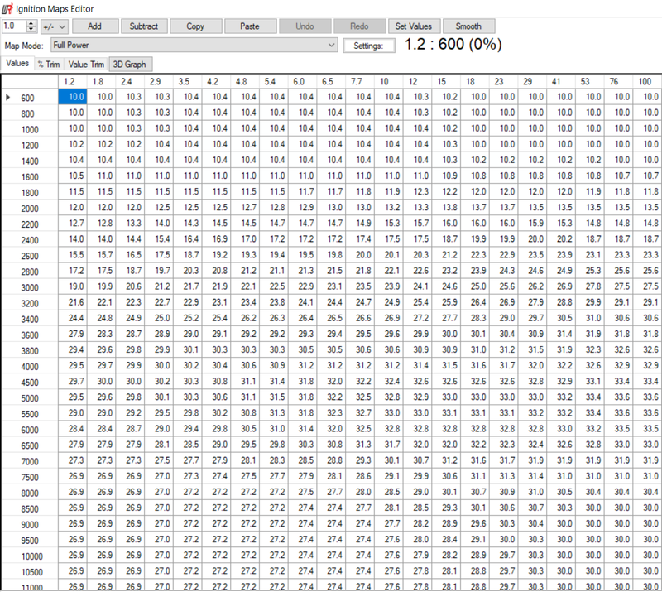The width and height of the screenshot is (662, 592).
Task: Select the cell at row 1600, column 1.2
Action: pyautogui.click(x=73, y=176)
